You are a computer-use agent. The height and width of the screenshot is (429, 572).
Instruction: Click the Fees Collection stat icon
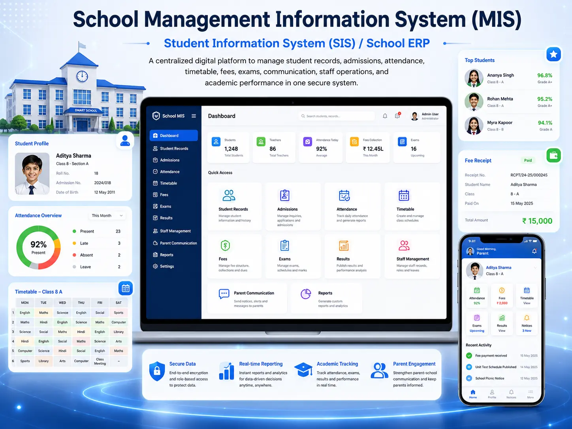(x=354, y=142)
